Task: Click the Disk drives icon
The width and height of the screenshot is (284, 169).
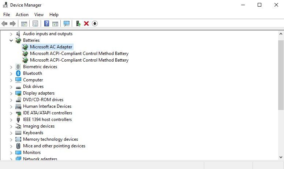Action: point(18,87)
